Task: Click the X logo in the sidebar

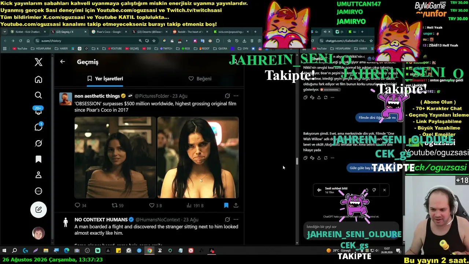Action: pyautogui.click(x=38, y=62)
